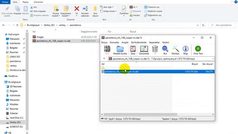Click Kısayolu yapıştır in the ribbon
The image size is (238, 134).
[x=40, y=15]
